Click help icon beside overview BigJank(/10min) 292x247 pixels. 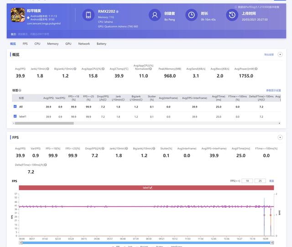(x=75, y=69)
